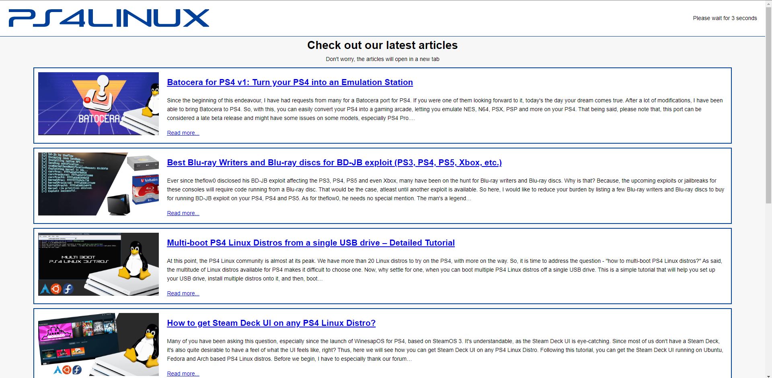Click Read more under Blu-ray article

[x=183, y=213]
